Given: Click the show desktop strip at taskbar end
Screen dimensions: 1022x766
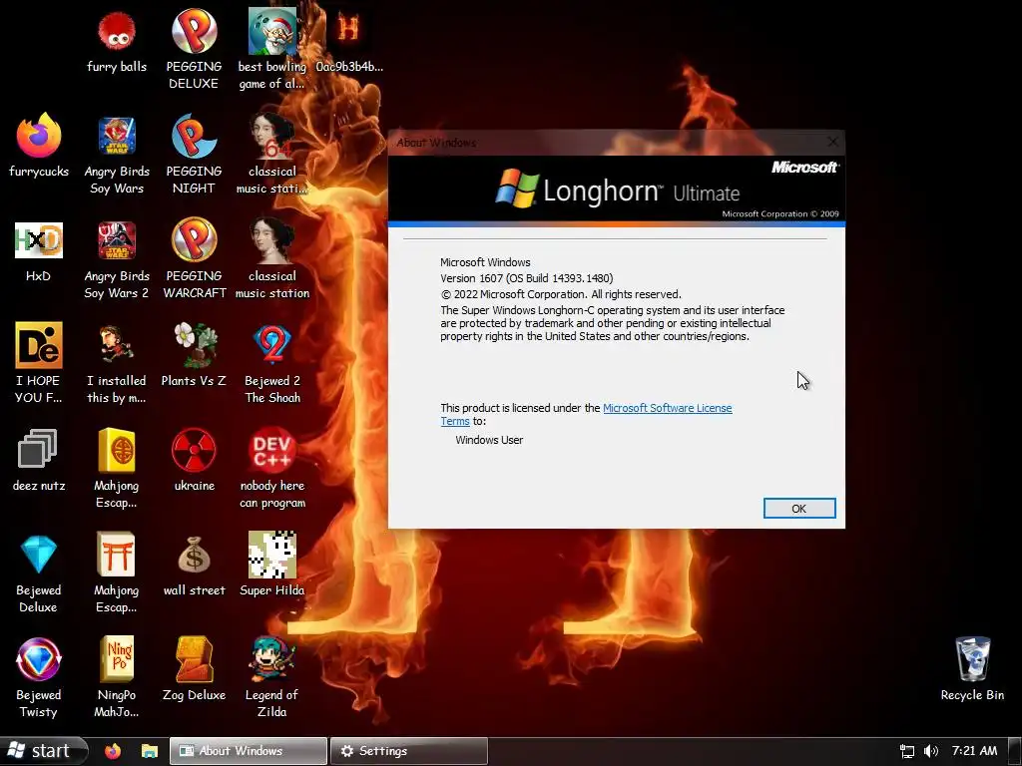Looking at the screenshot, I should 1015,751.
